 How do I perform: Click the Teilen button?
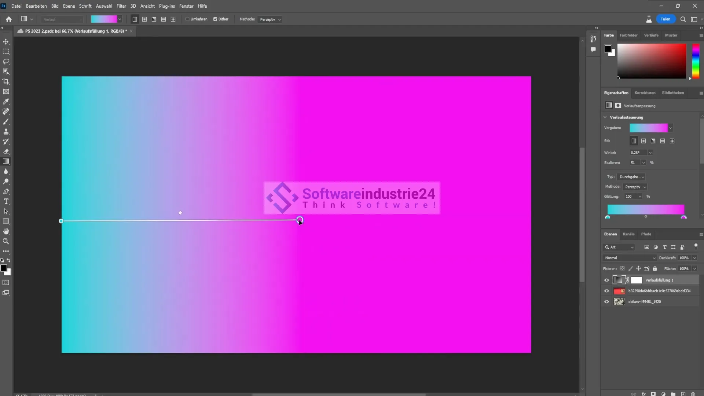coord(665,19)
